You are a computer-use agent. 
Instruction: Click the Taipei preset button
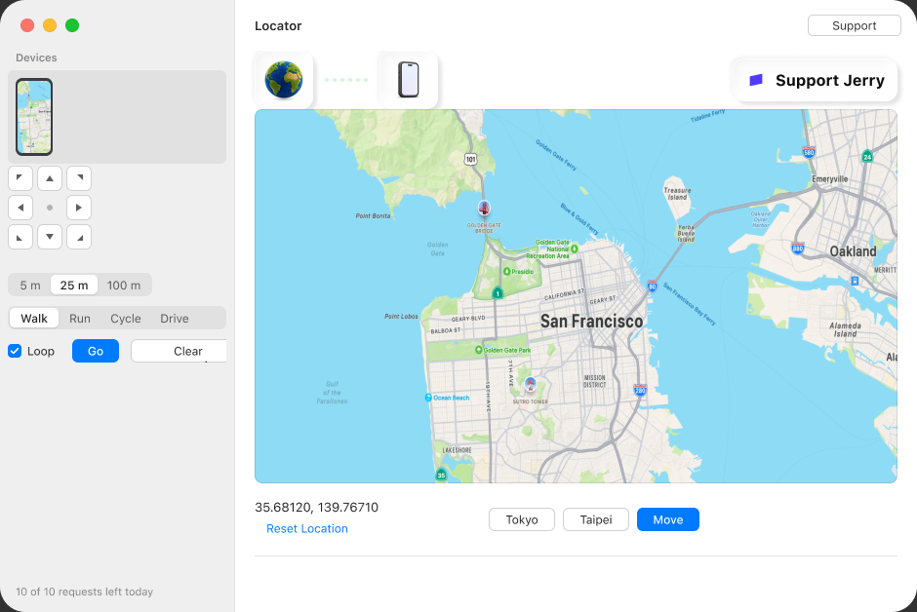point(596,519)
